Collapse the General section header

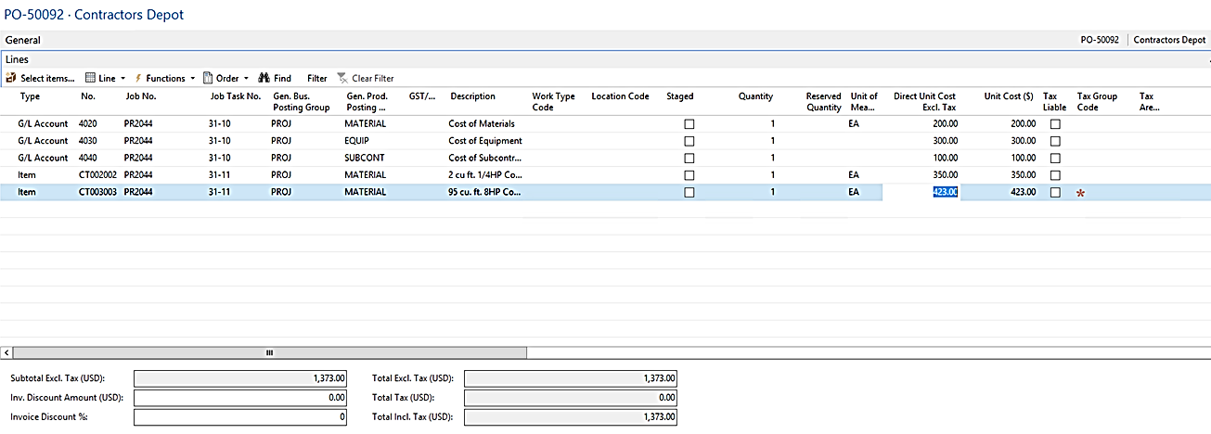[22, 41]
